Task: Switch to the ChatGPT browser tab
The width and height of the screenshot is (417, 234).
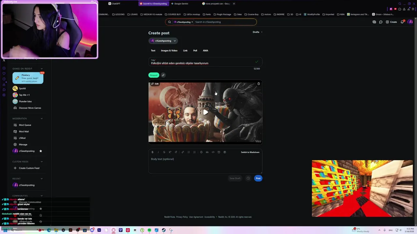Action: pyautogui.click(x=116, y=4)
